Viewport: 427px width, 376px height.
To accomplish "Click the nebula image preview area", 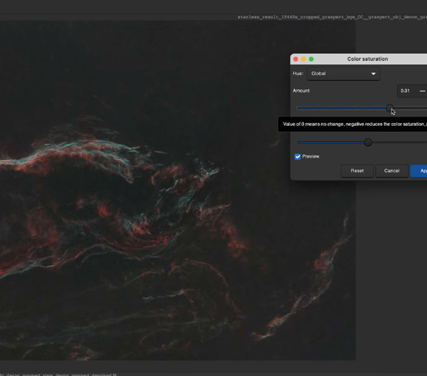I will (139, 209).
